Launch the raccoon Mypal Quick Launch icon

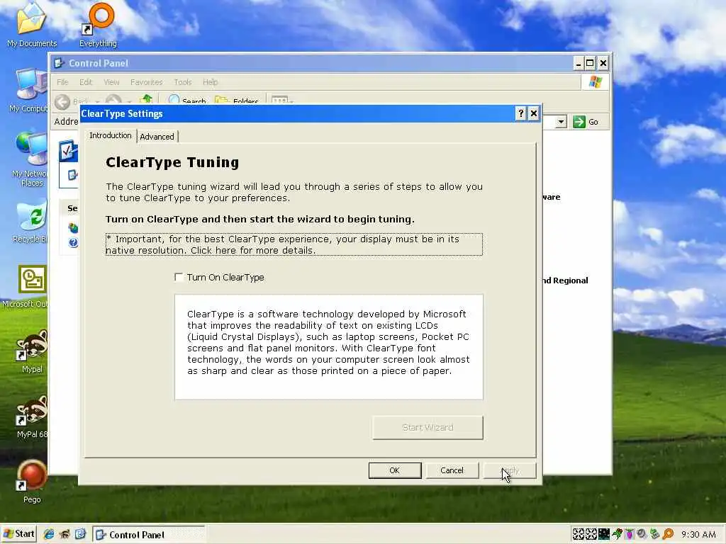[x=65, y=534]
